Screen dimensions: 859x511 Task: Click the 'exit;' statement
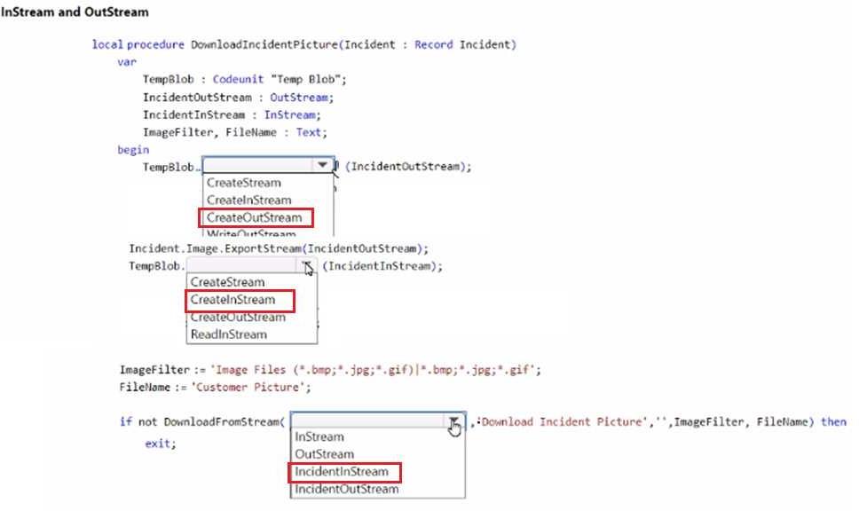pyautogui.click(x=161, y=444)
